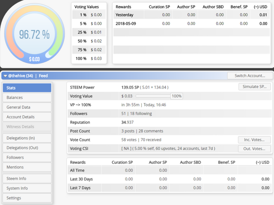
Task: Select the 5 % voting value row
Action: coord(89,24)
